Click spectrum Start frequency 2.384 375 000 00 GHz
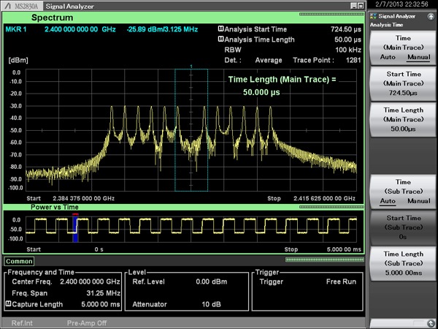Screen dimensions: 438x329 [x=83, y=198]
